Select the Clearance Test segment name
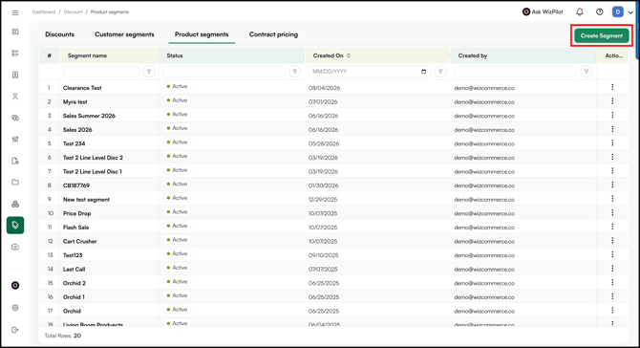 coord(82,88)
